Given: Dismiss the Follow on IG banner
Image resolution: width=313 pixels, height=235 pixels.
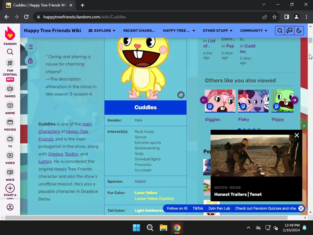Looking at the screenshot, I should click(301, 208).
